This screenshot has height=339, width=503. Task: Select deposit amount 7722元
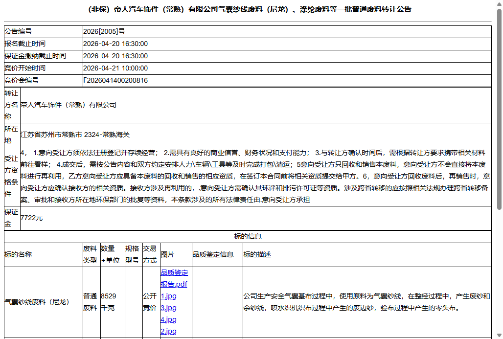coord(31,218)
